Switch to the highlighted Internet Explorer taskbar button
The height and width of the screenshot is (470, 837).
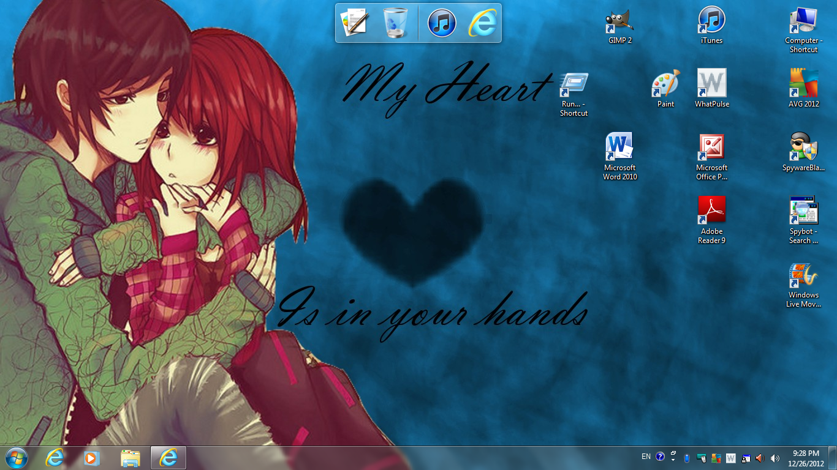pos(169,458)
